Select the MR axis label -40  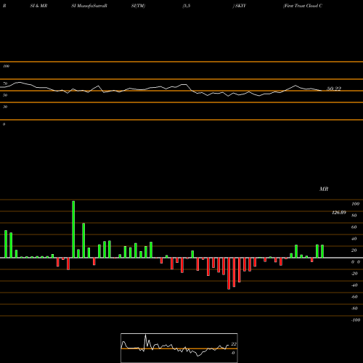354,285
